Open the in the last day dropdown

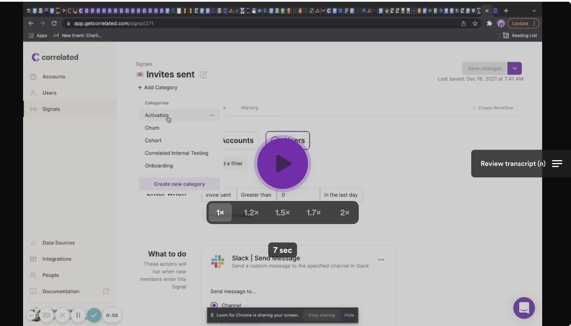point(341,195)
